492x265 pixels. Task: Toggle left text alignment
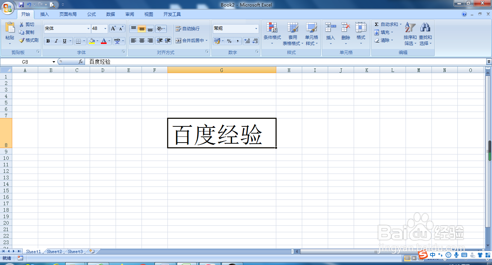click(134, 41)
